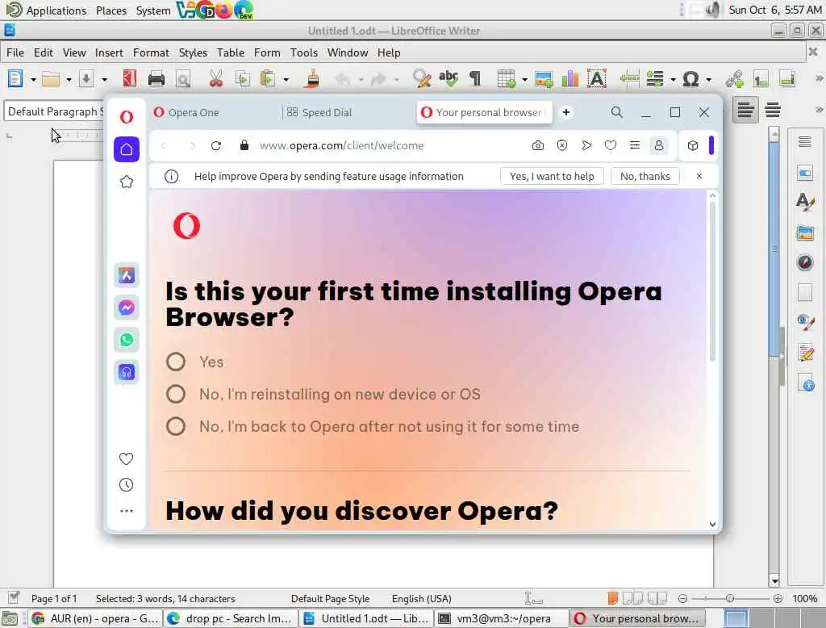Select back to Opera after some time option

(175, 426)
